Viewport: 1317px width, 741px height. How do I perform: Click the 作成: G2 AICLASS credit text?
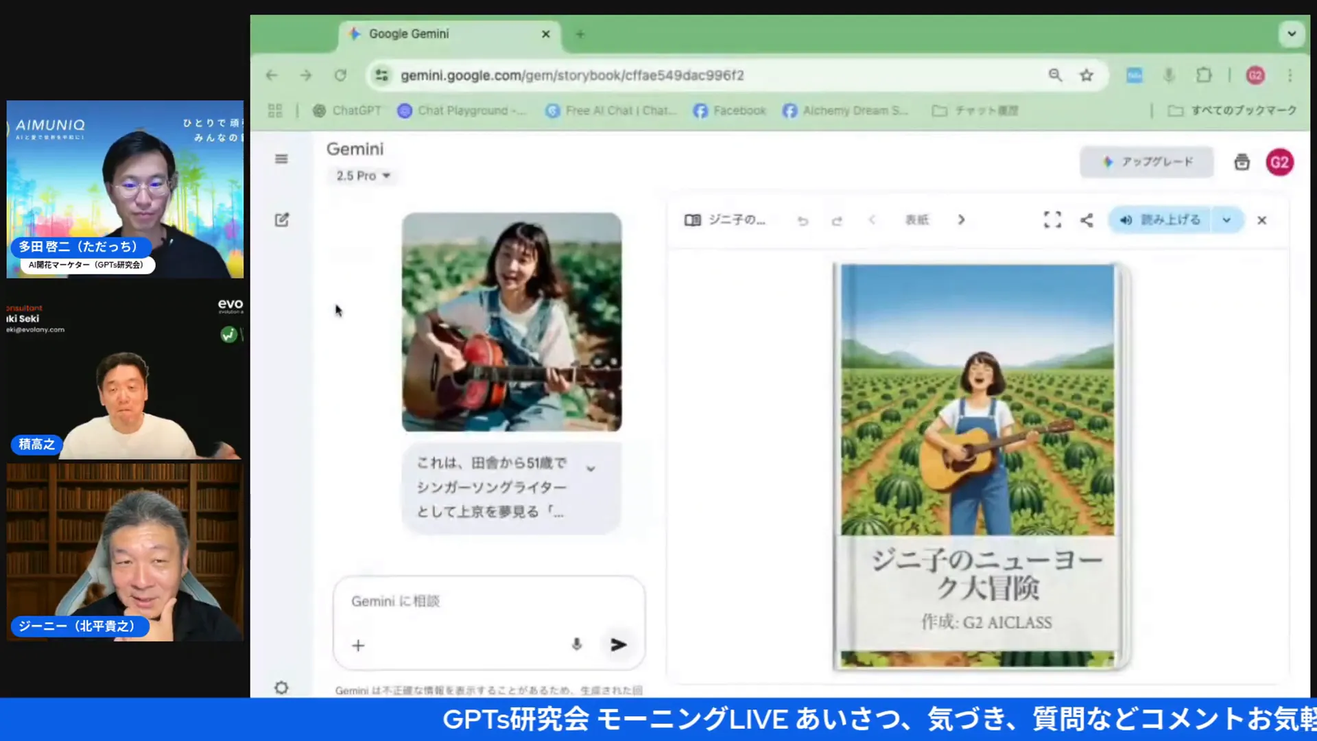click(986, 622)
